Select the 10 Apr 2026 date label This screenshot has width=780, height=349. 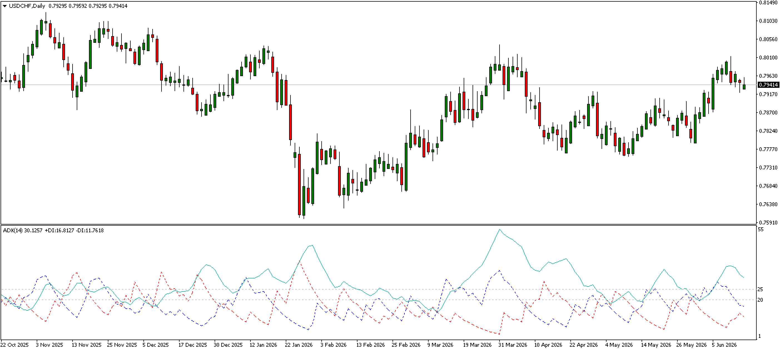[x=548, y=345]
